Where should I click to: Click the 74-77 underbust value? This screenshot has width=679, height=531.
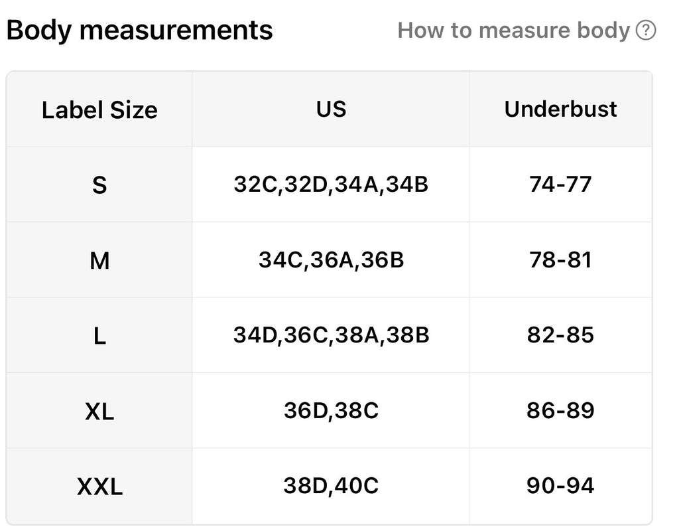pyautogui.click(x=560, y=184)
